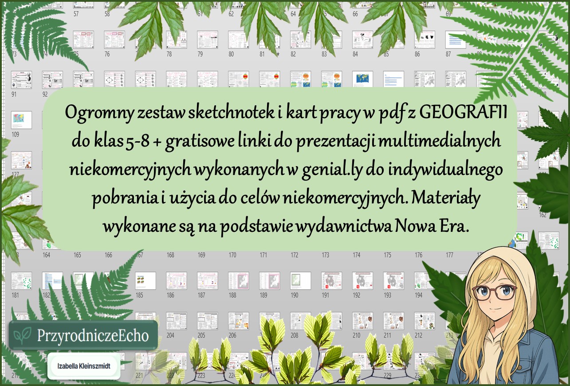Select slide 91 thumbnail
The width and height of the screenshot is (570, 386).
[x=21, y=80]
